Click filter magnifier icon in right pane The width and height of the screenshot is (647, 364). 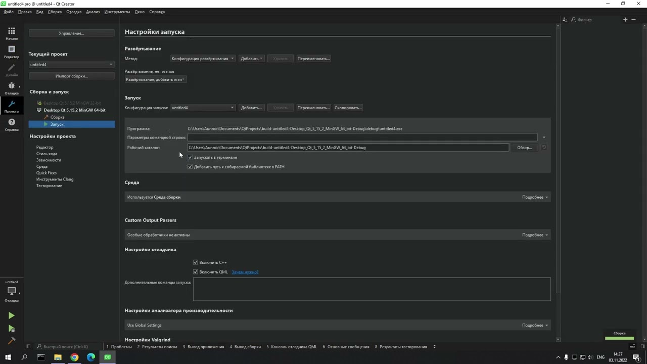click(573, 20)
